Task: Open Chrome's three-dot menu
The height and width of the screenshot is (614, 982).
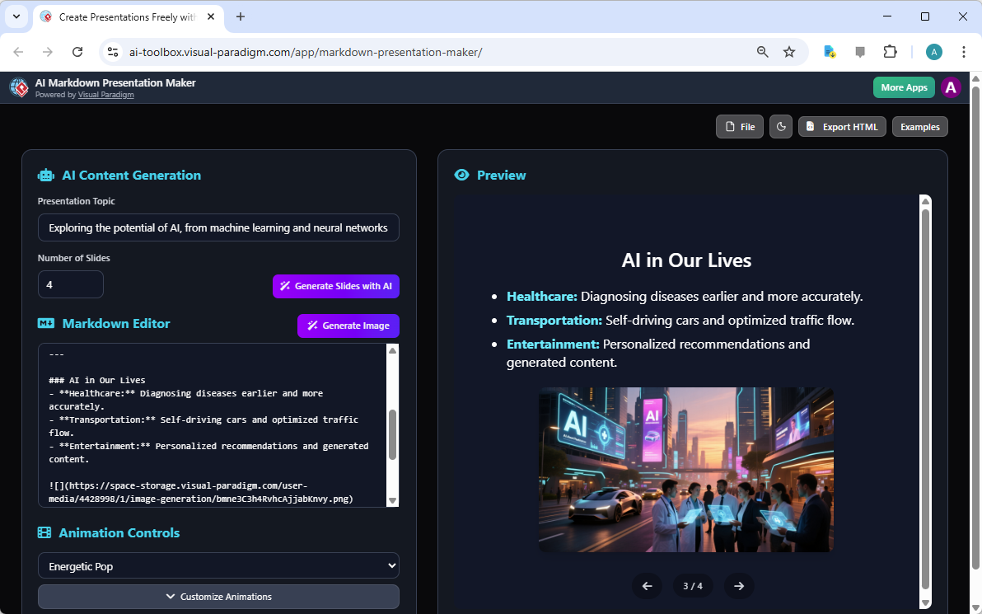Action: [x=964, y=51]
